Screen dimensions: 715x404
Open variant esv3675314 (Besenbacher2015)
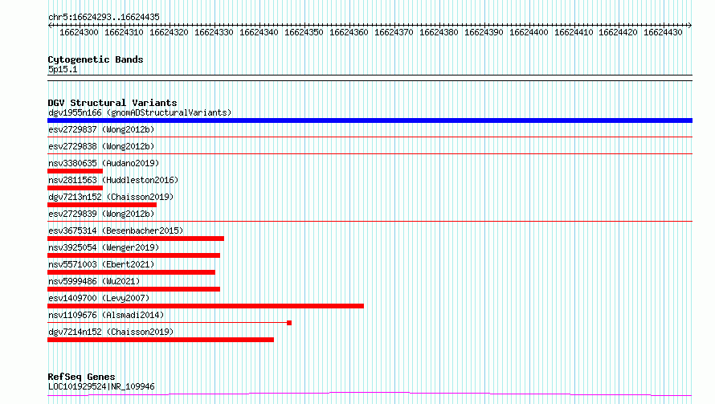pos(116,231)
